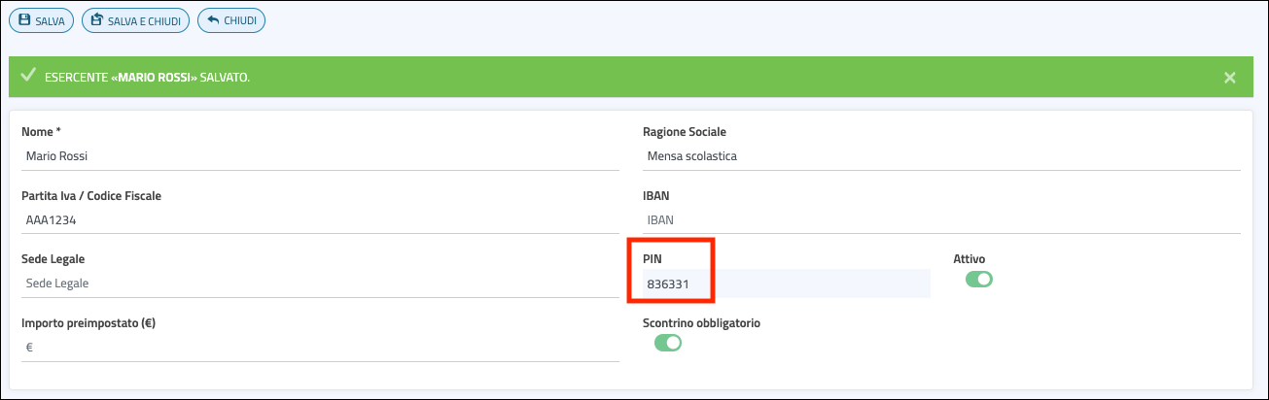
Task: Click the 'Importo preimpostato (€)' label
Action: click(88, 322)
